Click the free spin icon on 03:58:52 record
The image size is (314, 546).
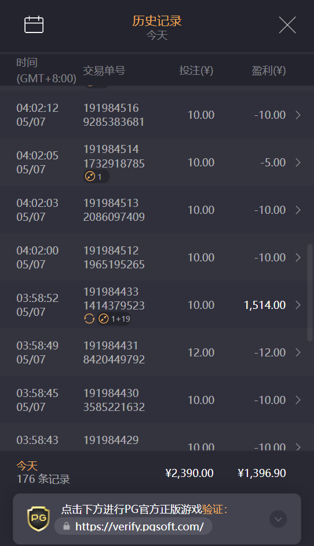click(89, 318)
